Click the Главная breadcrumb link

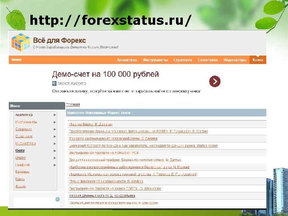[x=73, y=104]
